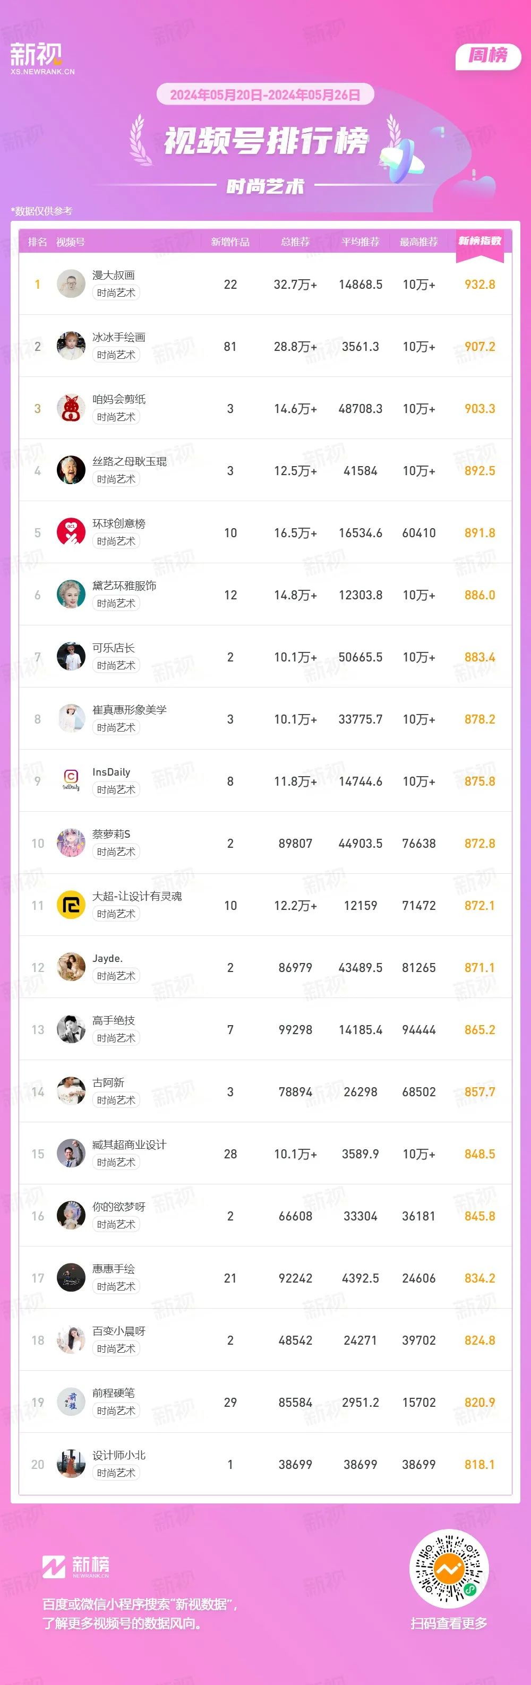Open 漫大叔画 avatar thumbnail
Viewport: 531px width, 1685px height.
tap(71, 284)
